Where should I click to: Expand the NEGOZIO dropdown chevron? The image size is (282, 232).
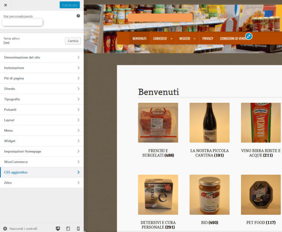pyautogui.click(x=194, y=39)
